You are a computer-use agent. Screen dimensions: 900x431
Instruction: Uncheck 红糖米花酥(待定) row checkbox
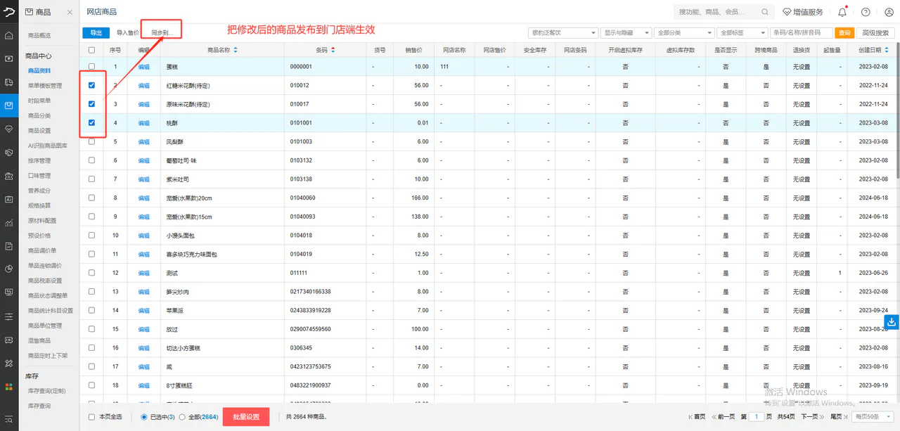91,85
